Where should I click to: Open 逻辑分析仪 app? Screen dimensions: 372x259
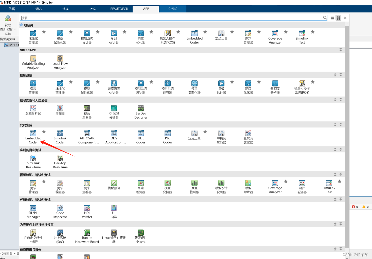click(33, 110)
